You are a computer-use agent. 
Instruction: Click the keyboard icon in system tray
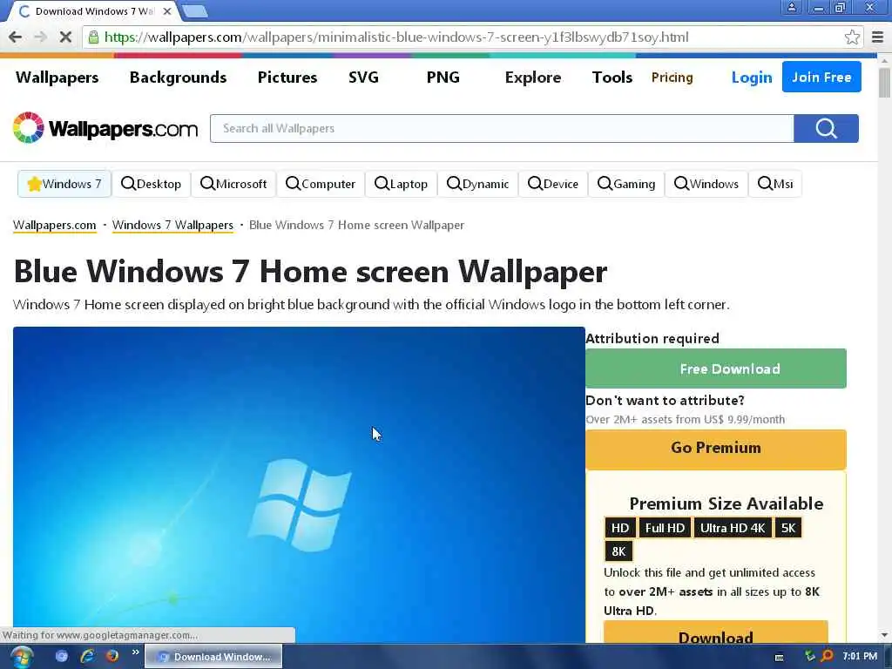click(x=780, y=658)
